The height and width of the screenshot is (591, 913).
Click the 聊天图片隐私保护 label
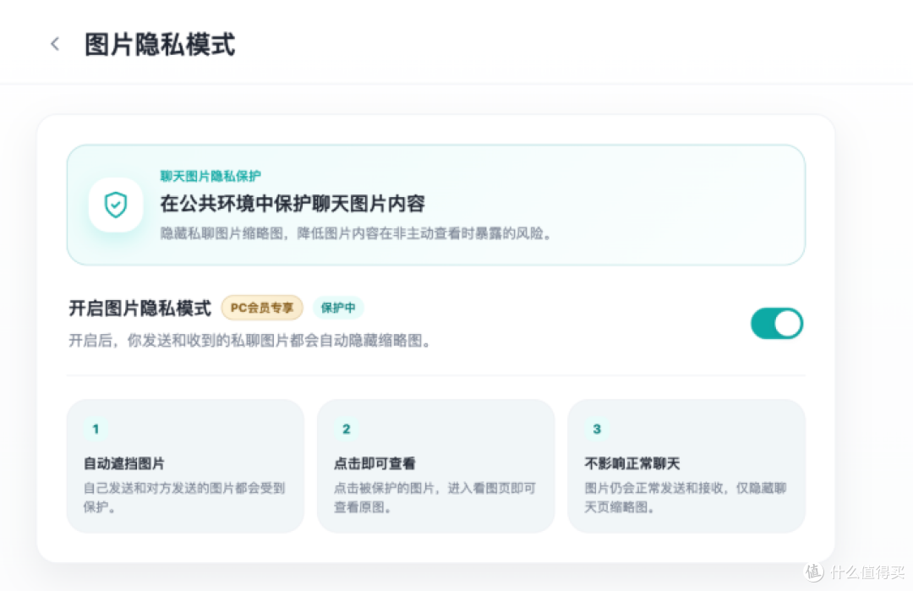[x=210, y=176]
